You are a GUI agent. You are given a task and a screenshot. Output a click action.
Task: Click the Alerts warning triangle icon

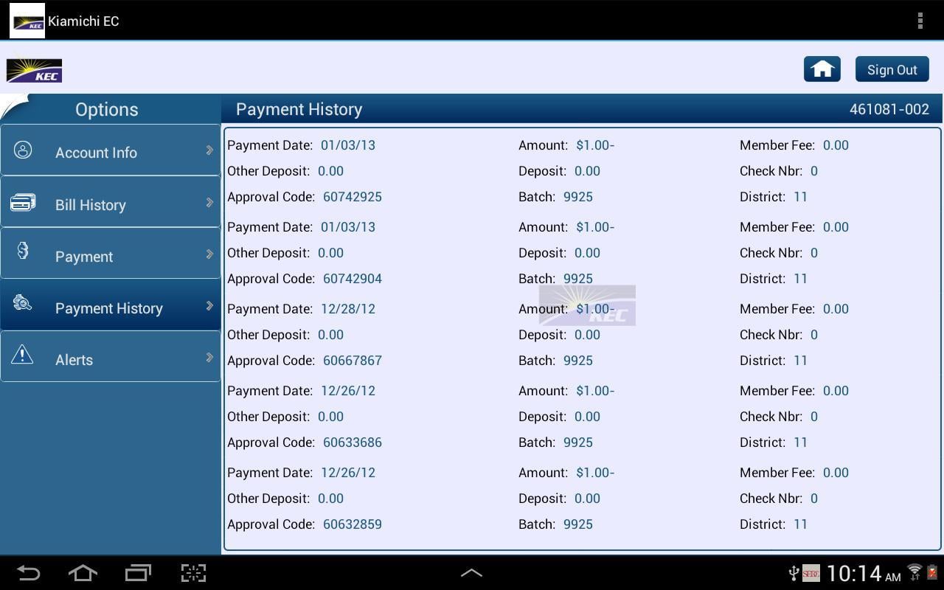tap(22, 354)
